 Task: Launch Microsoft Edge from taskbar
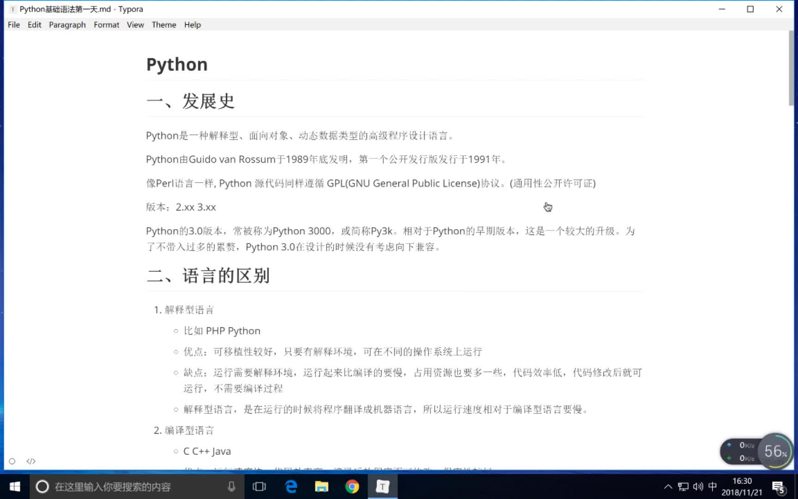(291, 487)
